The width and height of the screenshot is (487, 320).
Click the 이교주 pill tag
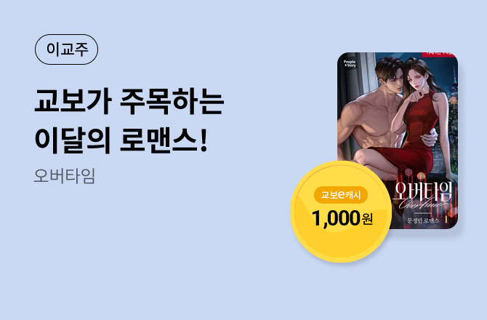click(x=66, y=49)
